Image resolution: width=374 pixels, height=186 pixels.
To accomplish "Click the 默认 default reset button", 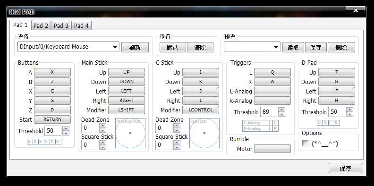I will coord(172,47).
